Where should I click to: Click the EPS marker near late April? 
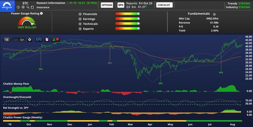(x=161, y=83)
